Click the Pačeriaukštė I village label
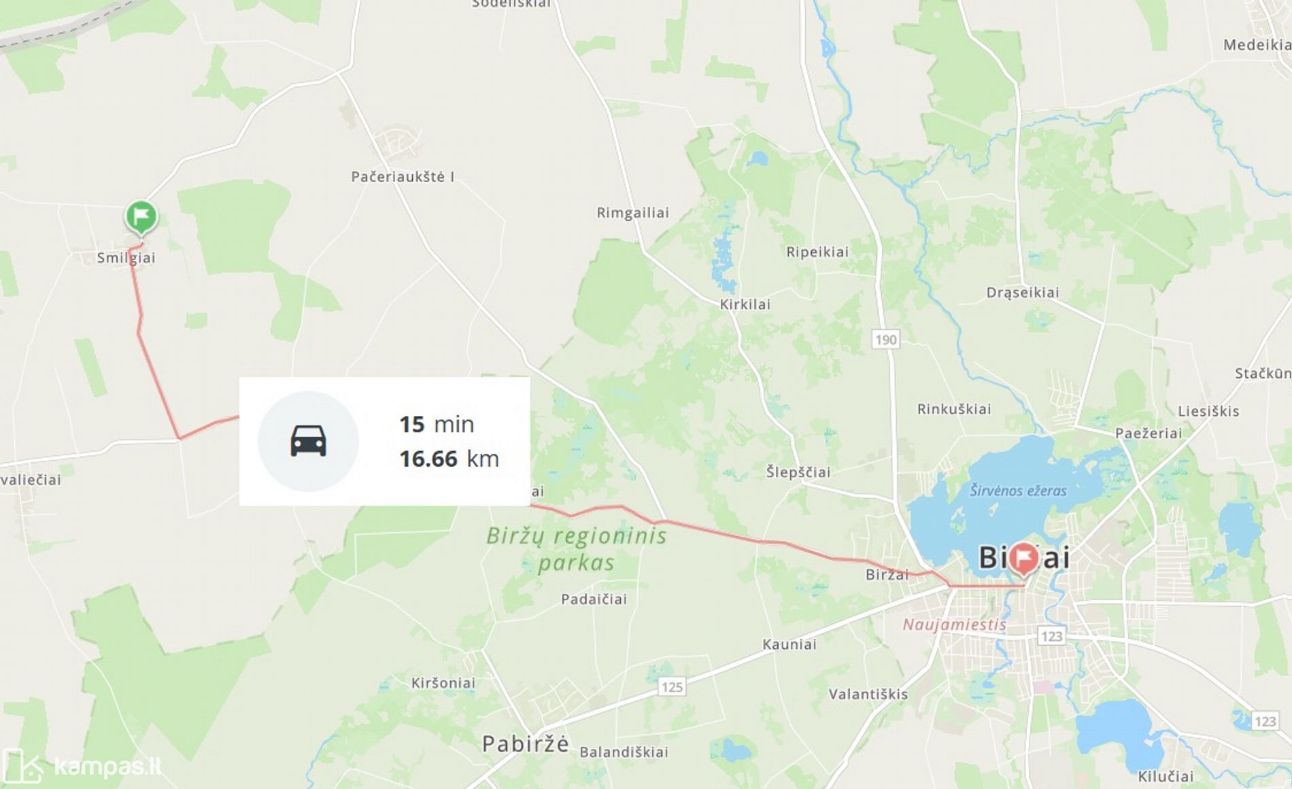The image size is (1292, 789). pyautogui.click(x=403, y=177)
